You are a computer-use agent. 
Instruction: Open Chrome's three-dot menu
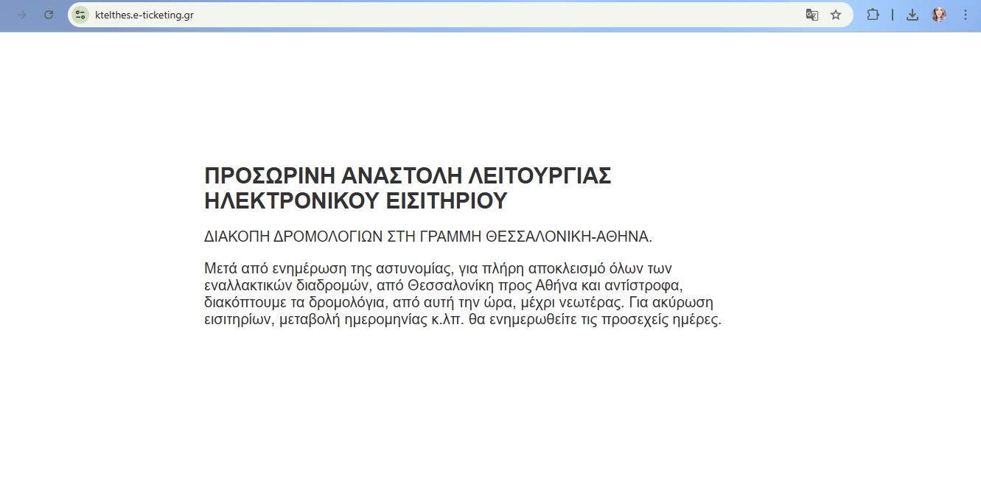pyautogui.click(x=966, y=15)
